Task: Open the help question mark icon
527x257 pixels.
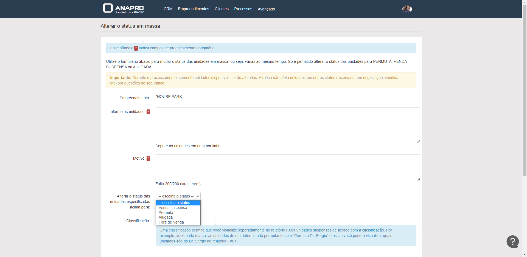Action: click(512, 242)
